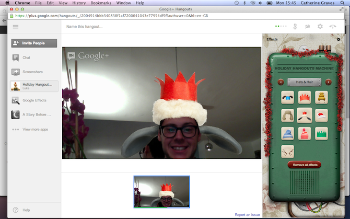This screenshot has width=350, height=219.
Task: Choose the blue beanie hat effect
Action: 287,134
